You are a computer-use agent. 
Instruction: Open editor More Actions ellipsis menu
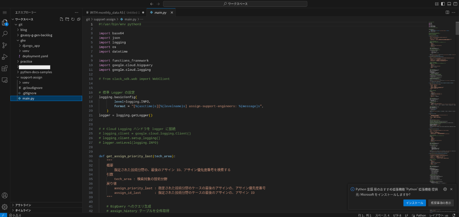point(454,13)
